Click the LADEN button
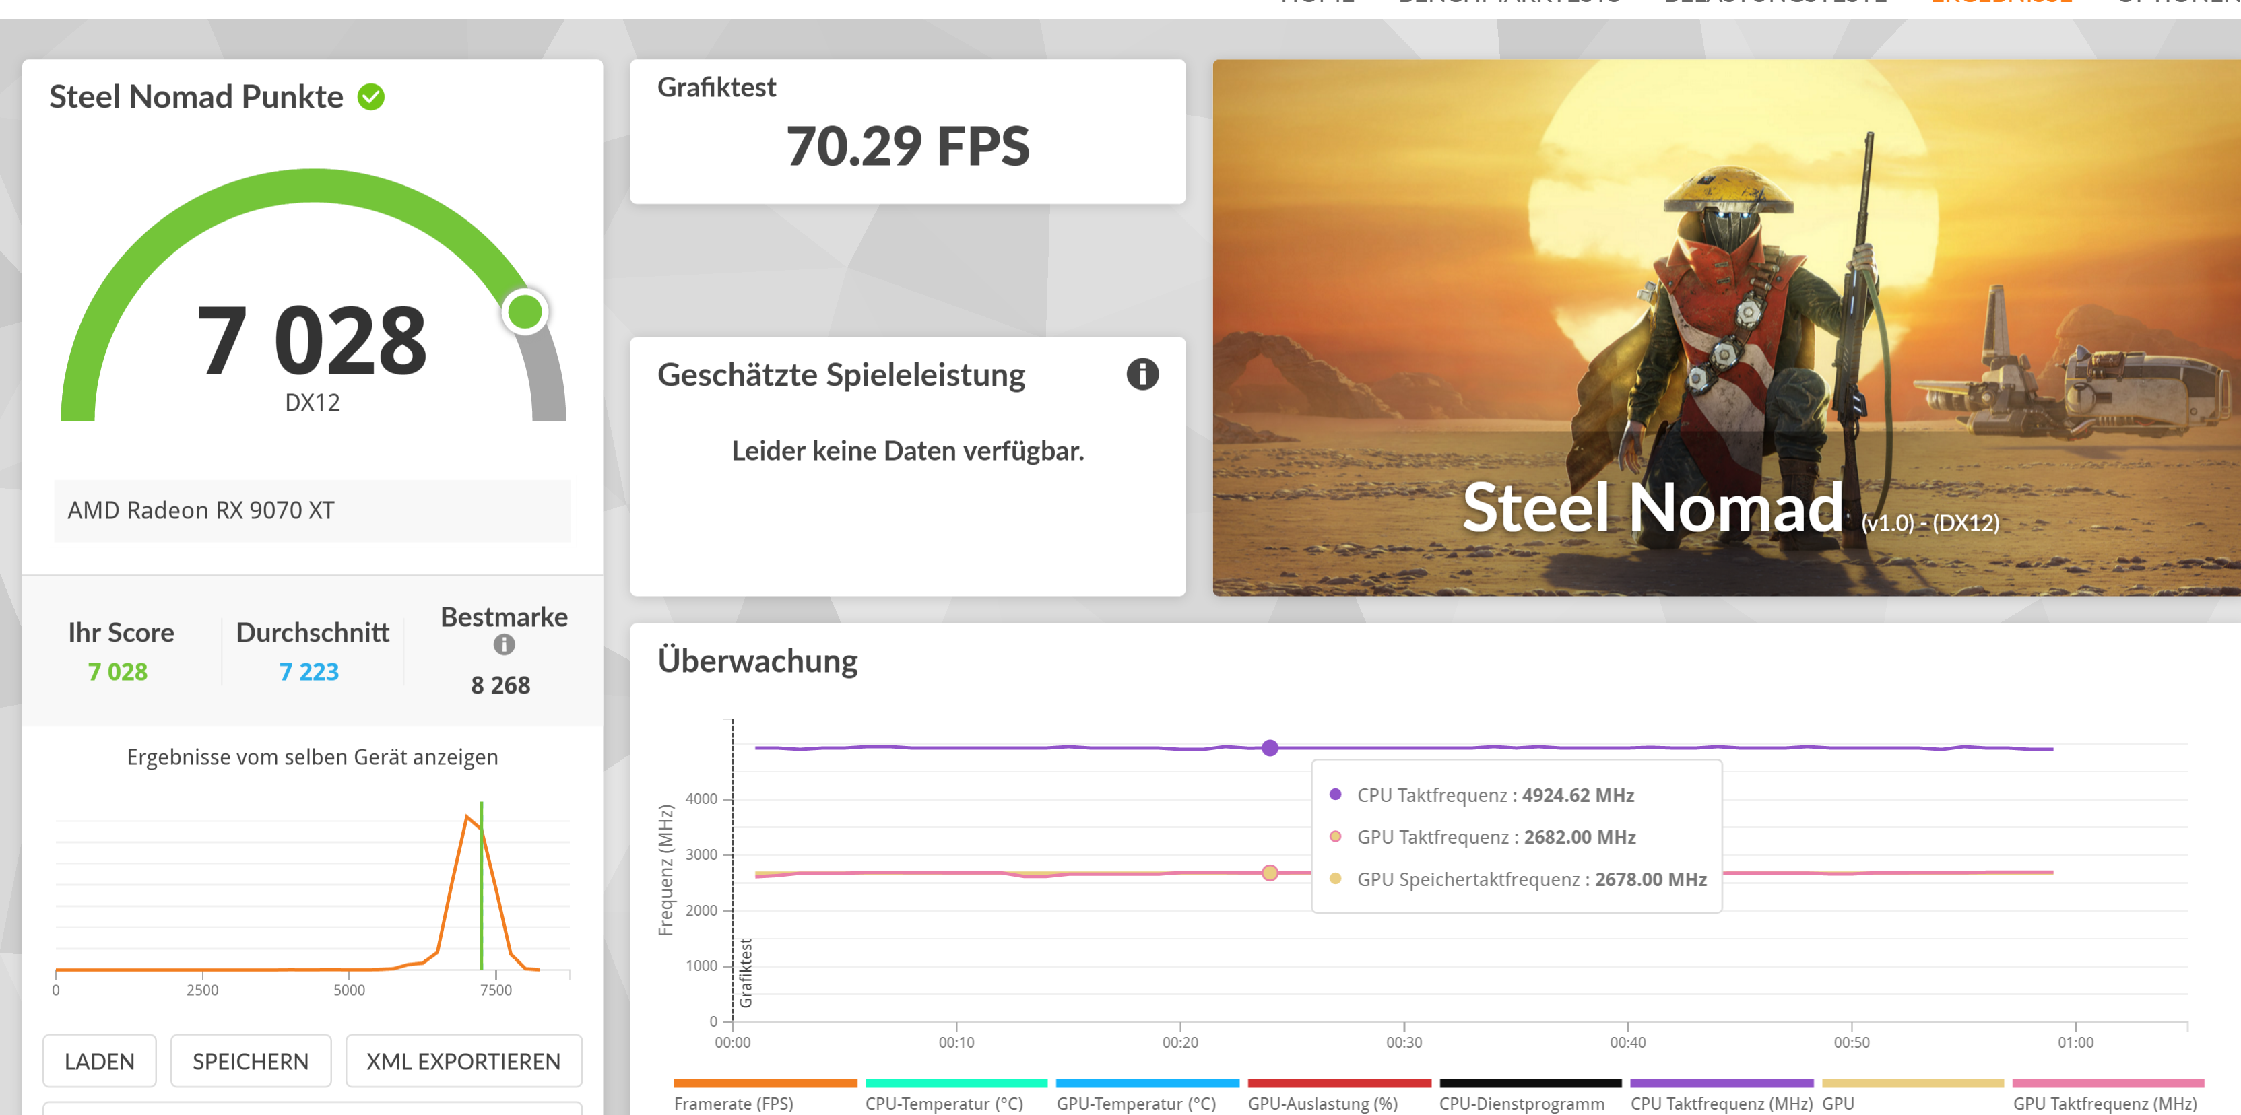2241x1115 pixels. (99, 1061)
